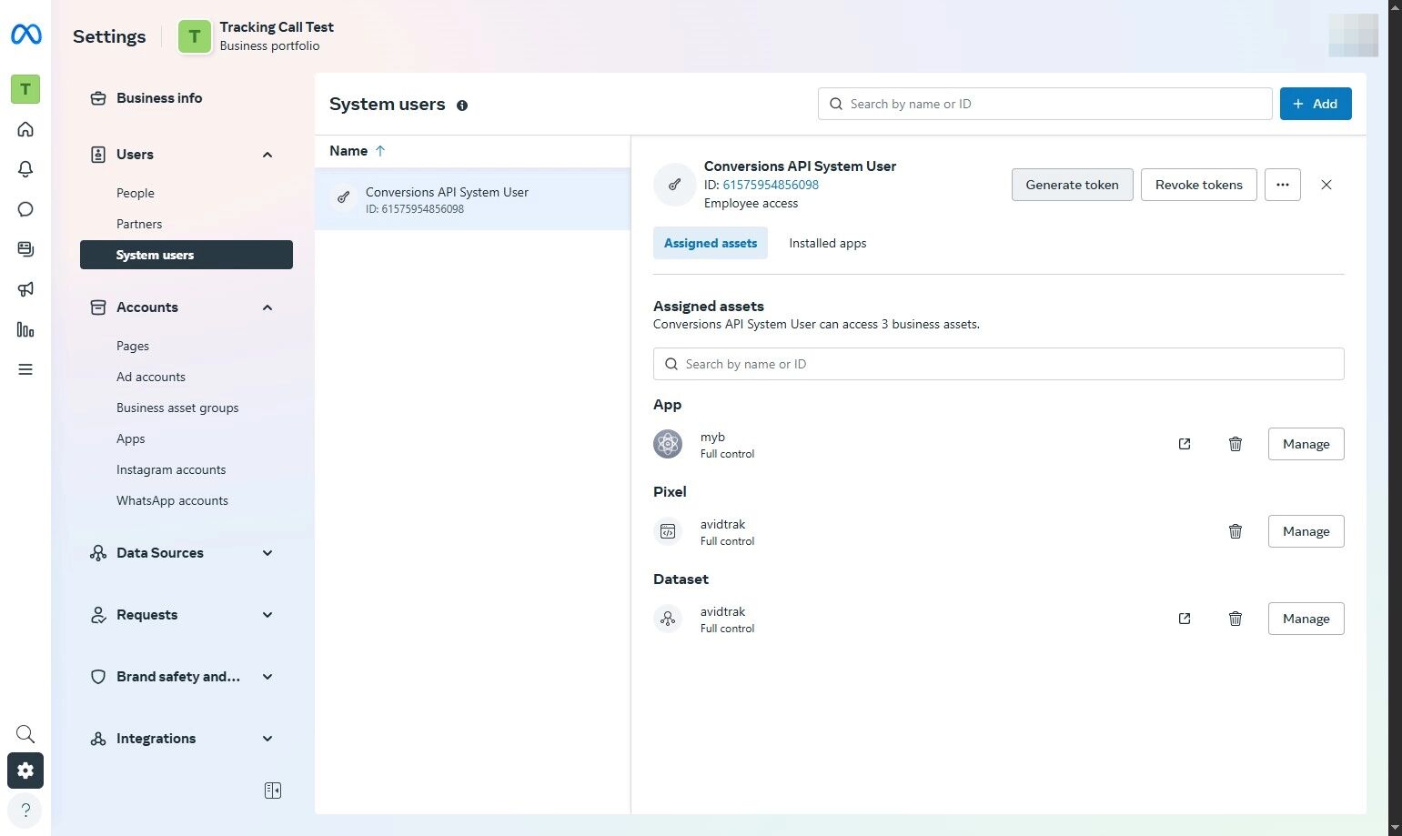Collapse the settings navigation panel icon

(x=273, y=791)
